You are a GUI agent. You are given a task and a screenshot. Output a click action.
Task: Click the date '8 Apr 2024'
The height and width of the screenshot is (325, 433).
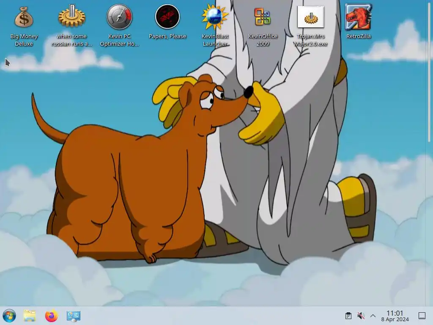(x=395, y=319)
